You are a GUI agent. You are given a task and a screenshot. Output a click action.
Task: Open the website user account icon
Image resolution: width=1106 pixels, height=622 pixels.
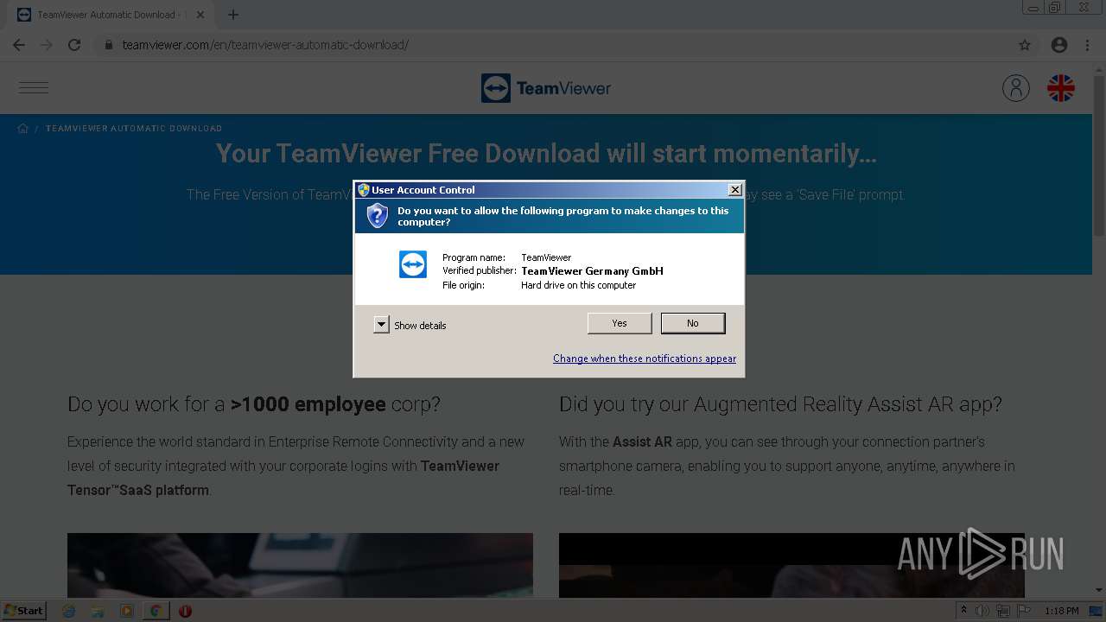[x=1016, y=88]
